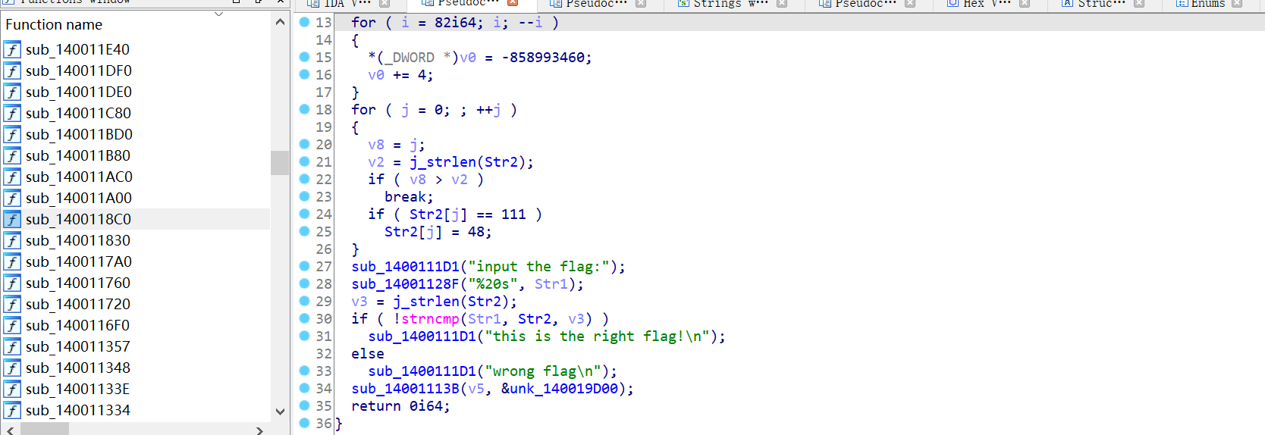The width and height of the screenshot is (1265, 435).
Task: Click strncmp call on line 30
Action: click(431, 319)
